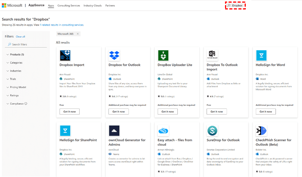This screenshot has height=177, width=302.
Task: Click DropBox Uploader Lite green icon
Action: [x=163, y=56]
